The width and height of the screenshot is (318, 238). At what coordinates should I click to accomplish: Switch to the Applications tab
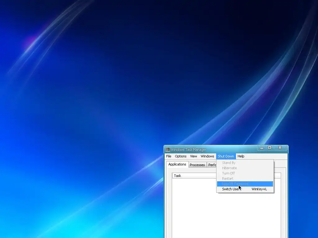coord(177,164)
